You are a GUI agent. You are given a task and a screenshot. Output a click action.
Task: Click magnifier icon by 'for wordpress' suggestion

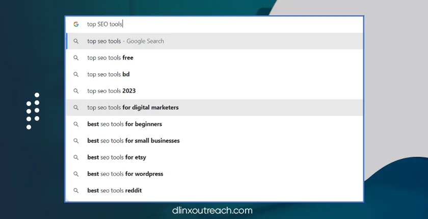[x=76, y=174]
